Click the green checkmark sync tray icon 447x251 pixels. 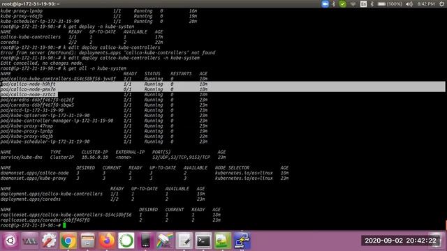click(343, 3)
